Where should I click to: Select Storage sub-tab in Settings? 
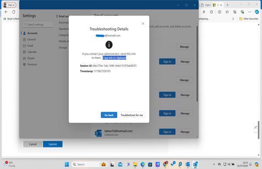point(63,48)
